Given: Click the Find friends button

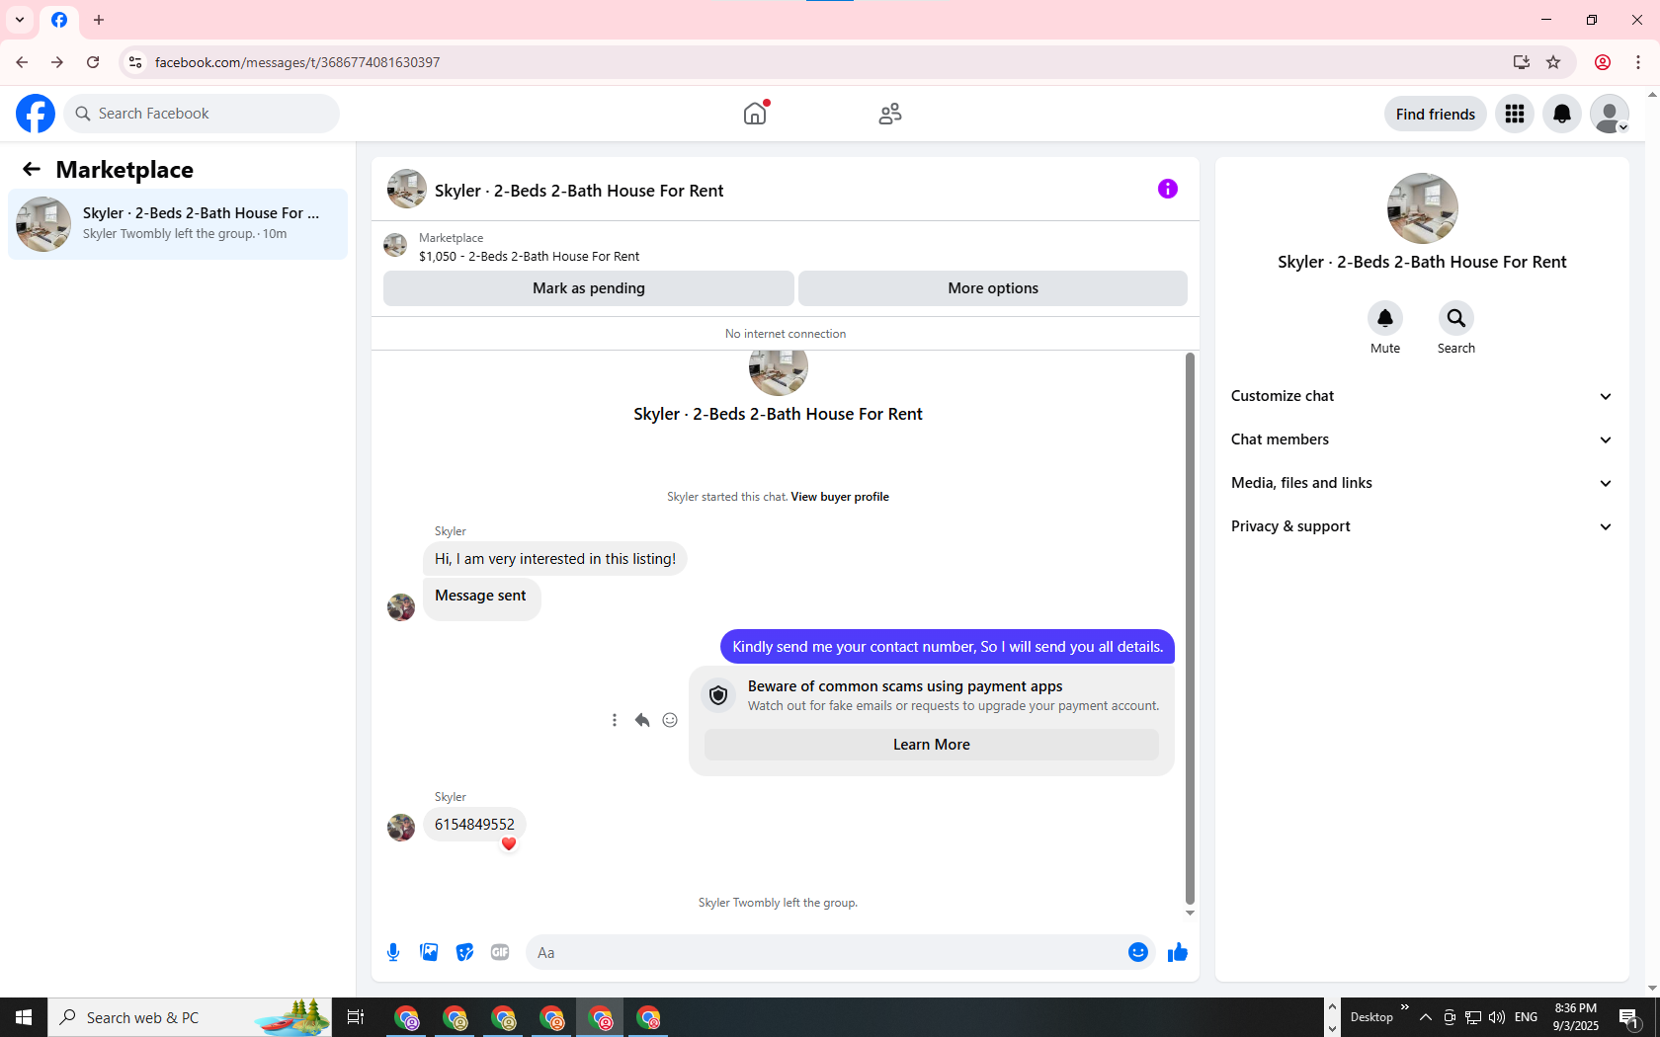Looking at the screenshot, I should [x=1436, y=114].
